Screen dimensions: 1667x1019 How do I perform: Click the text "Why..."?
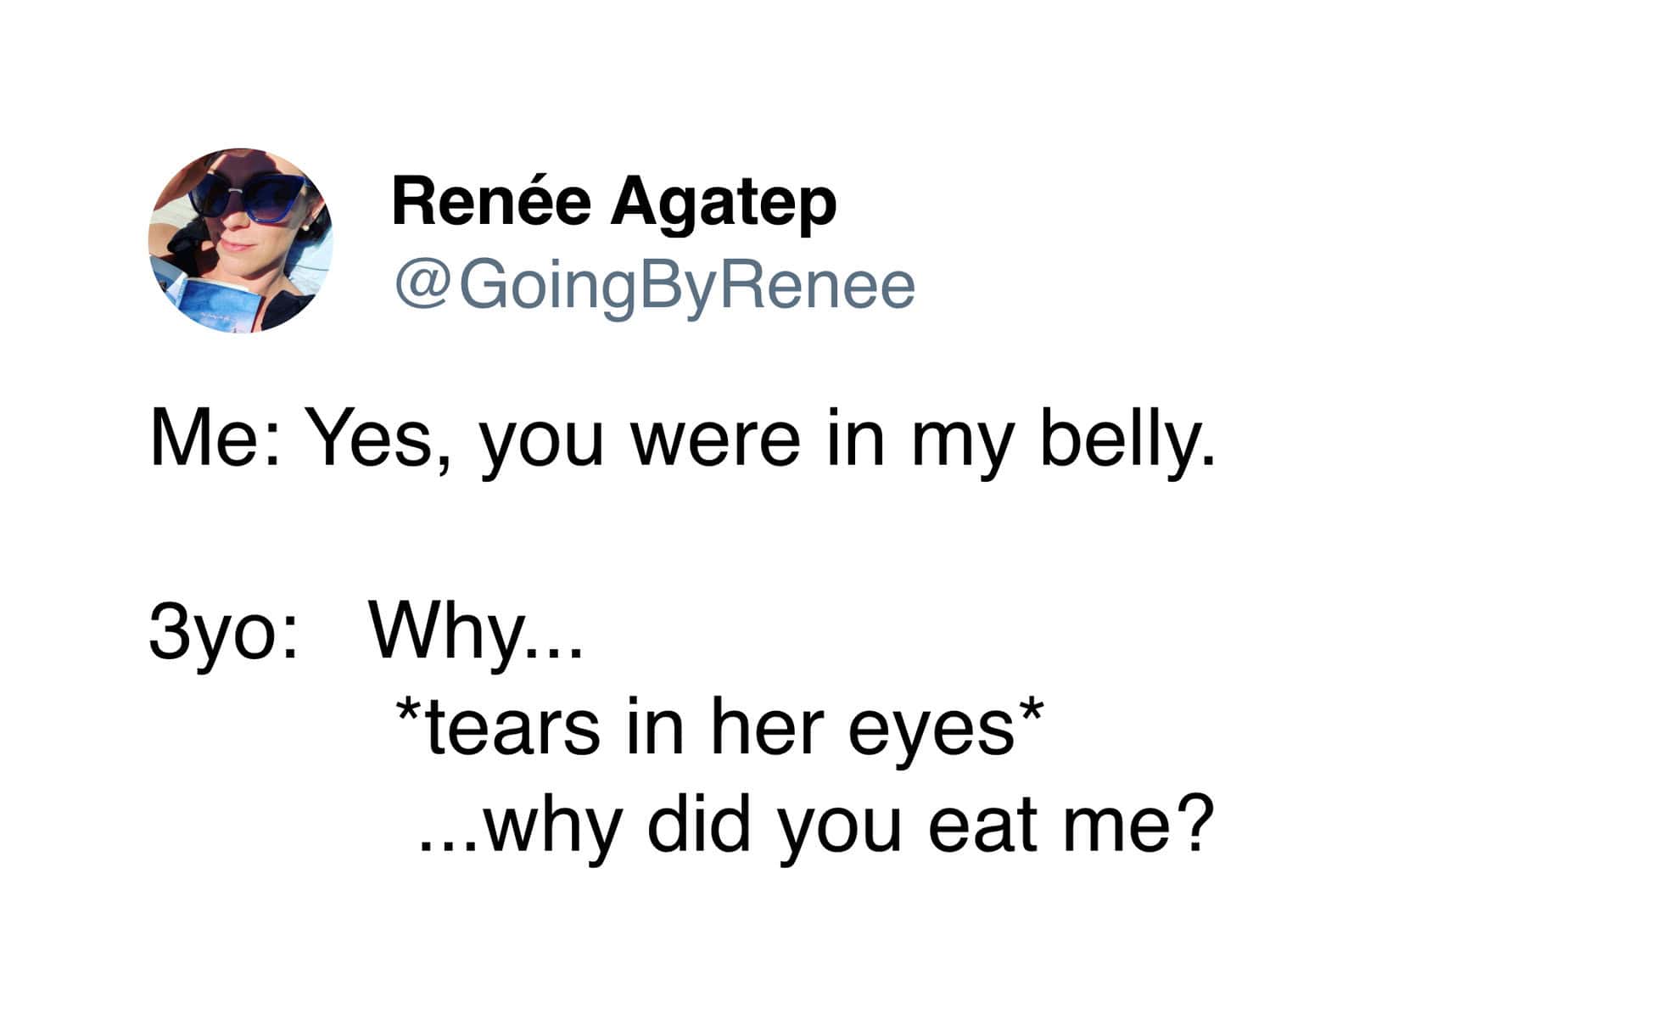point(476,632)
